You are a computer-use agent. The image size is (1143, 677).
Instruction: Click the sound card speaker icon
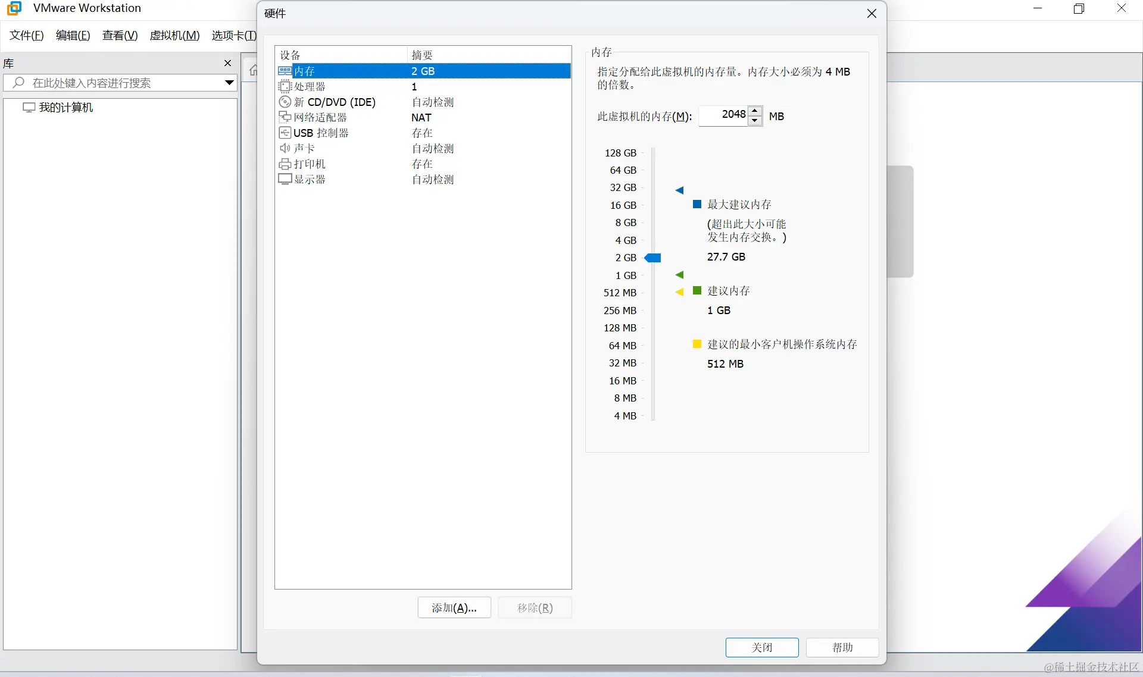click(x=285, y=148)
